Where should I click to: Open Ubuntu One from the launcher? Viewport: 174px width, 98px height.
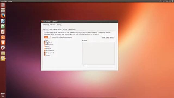pos(3,42)
